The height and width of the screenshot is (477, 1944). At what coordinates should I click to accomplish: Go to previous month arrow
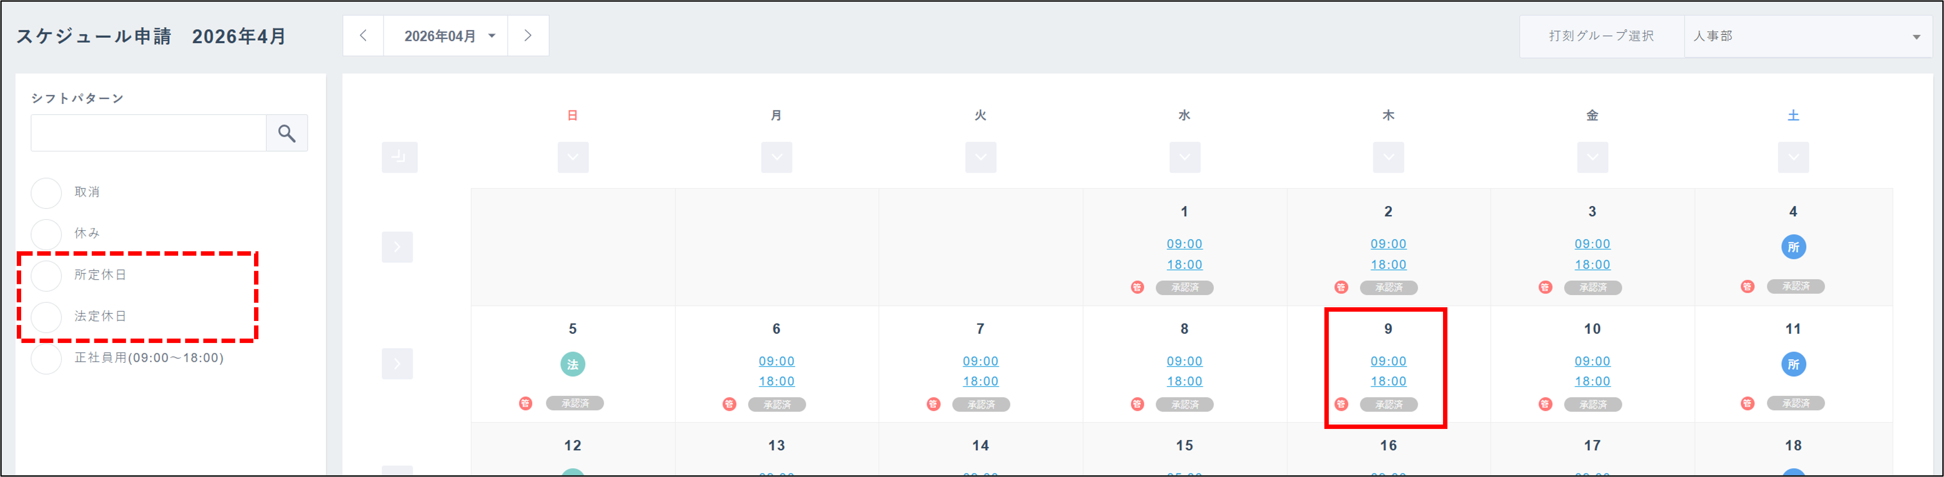[363, 35]
